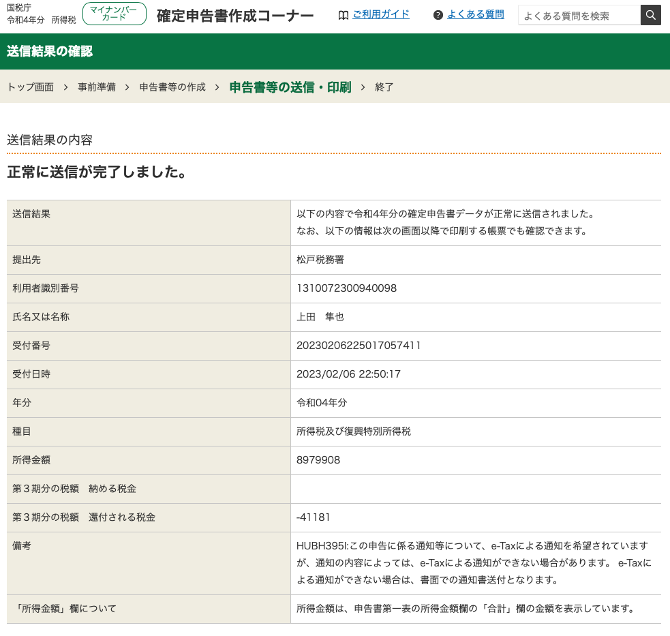Image resolution: width=670 pixels, height=636 pixels.
Task: Select the 終了 breadcrumb step
Action: [x=384, y=87]
